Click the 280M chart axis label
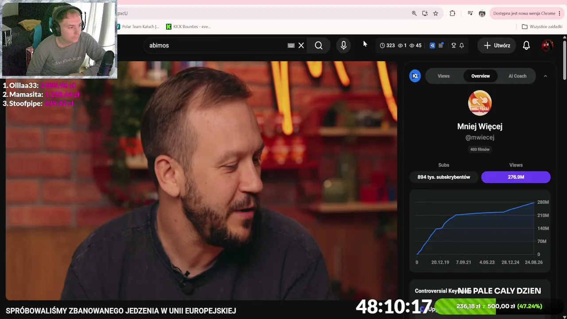The image size is (567, 319). (x=543, y=202)
